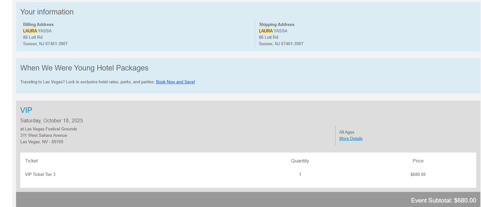Click "86 Lott Rd" in Billing Address
Viewport: 481px width, 207px height.
tap(33, 37)
